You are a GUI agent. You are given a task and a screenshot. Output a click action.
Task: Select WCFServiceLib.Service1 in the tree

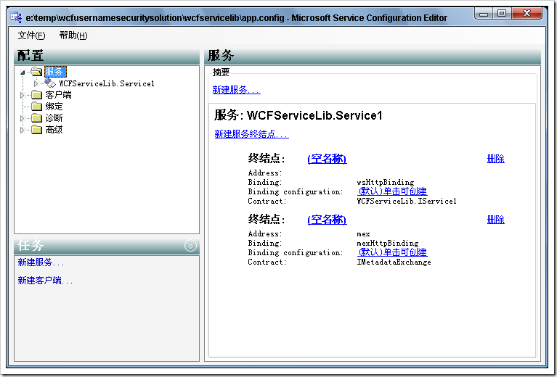click(x=107, y=83)
